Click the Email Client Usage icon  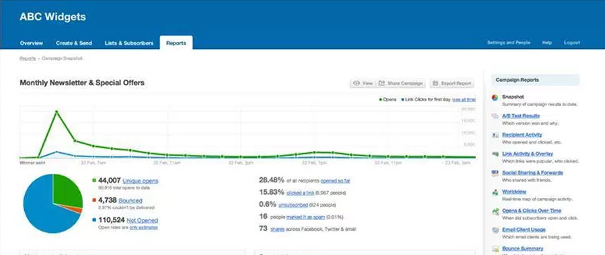(495, 230)
